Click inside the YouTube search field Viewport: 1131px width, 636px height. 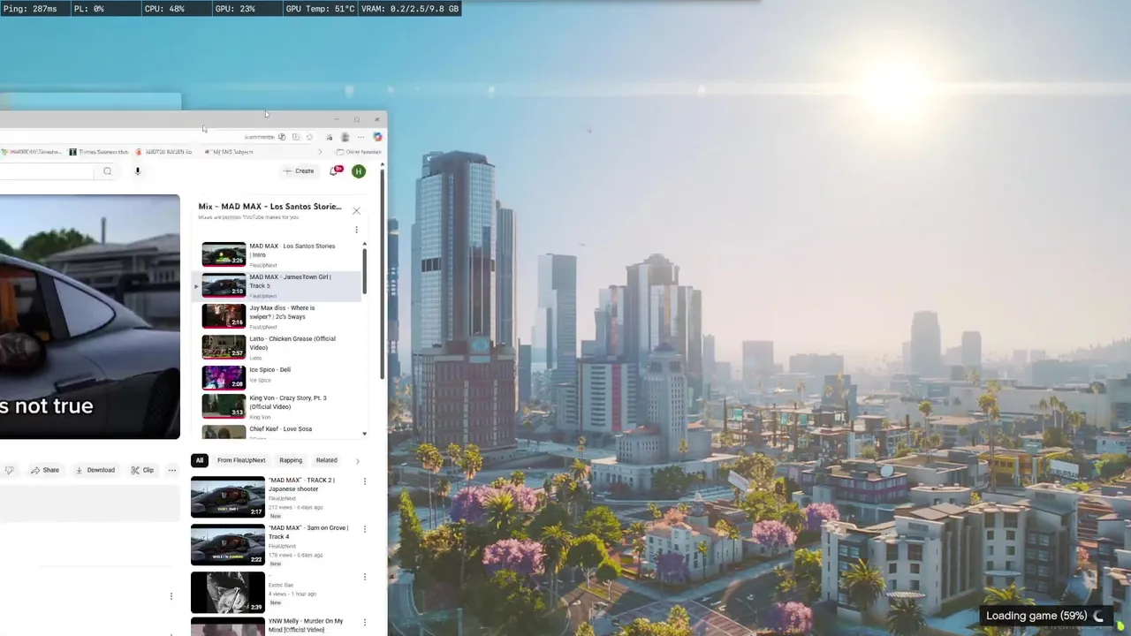click(46, 171)
